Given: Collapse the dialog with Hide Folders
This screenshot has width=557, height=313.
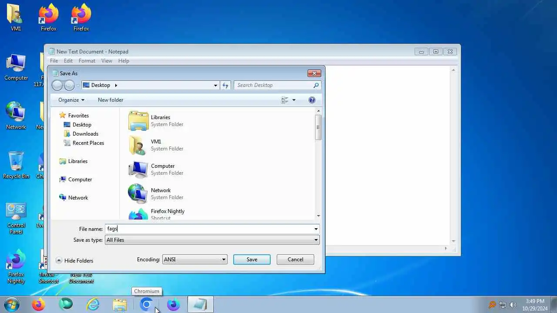Looking at the screenshot, I should pos(74,261).
